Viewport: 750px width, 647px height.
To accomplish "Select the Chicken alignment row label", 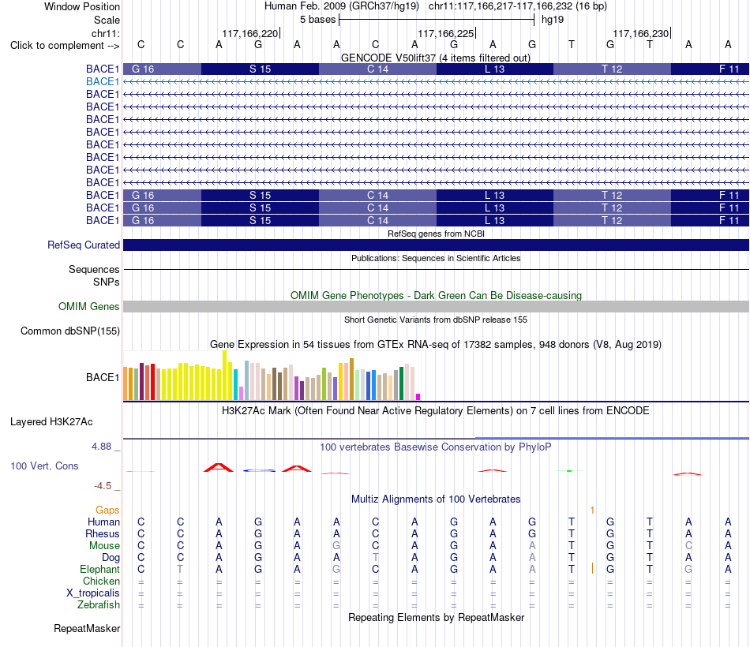I will 101,581.
